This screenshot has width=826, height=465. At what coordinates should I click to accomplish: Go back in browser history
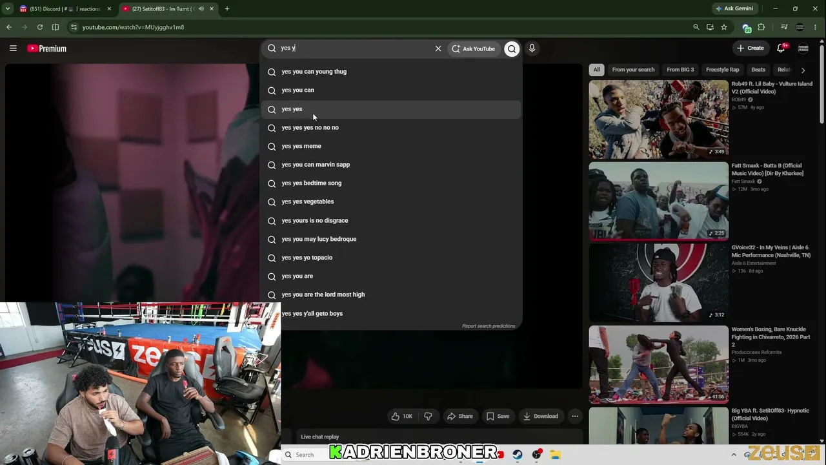[9, 27]
